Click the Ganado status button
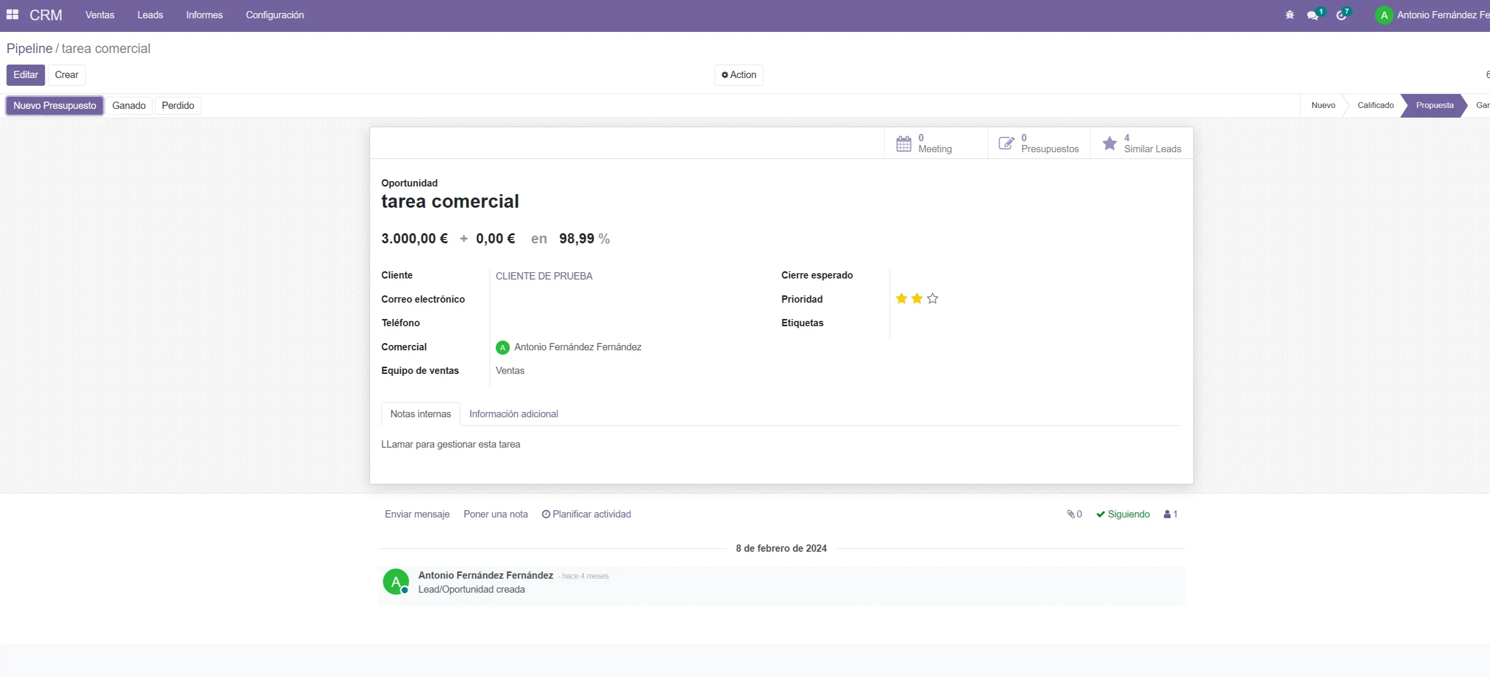Image resolution: width=1490 pixels, height=677 pixels. [x=129, y=106]
